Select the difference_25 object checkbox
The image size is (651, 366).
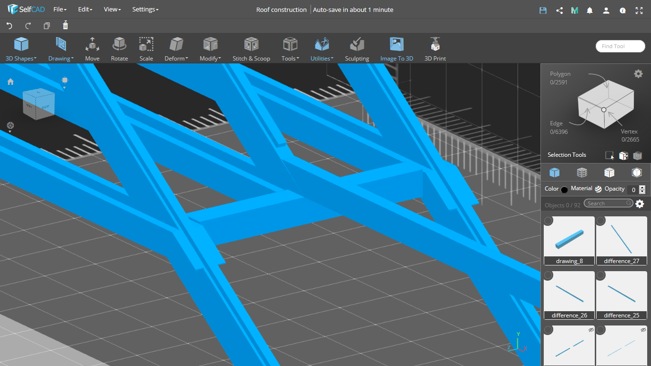[x=601, y=275]
